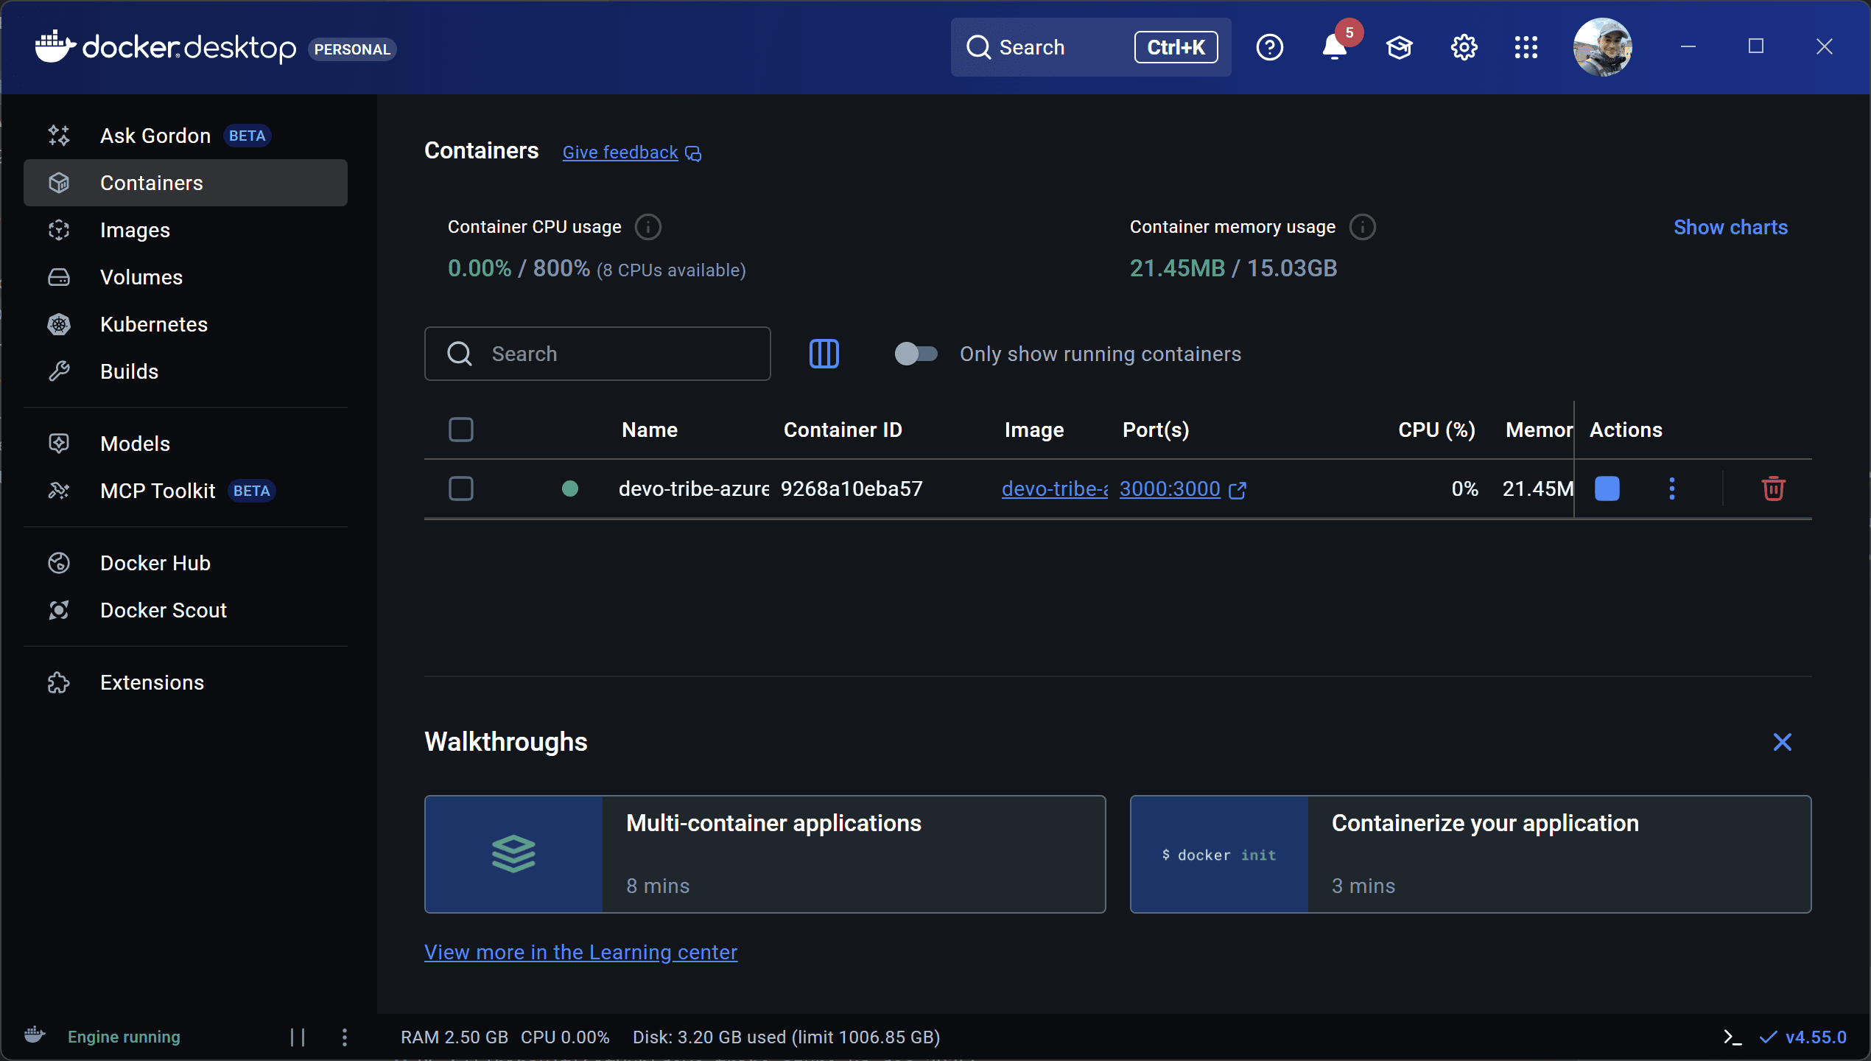Delete the devo-tribe-azure container
Screen dimensions: 1871x1061
point(1773,489)
